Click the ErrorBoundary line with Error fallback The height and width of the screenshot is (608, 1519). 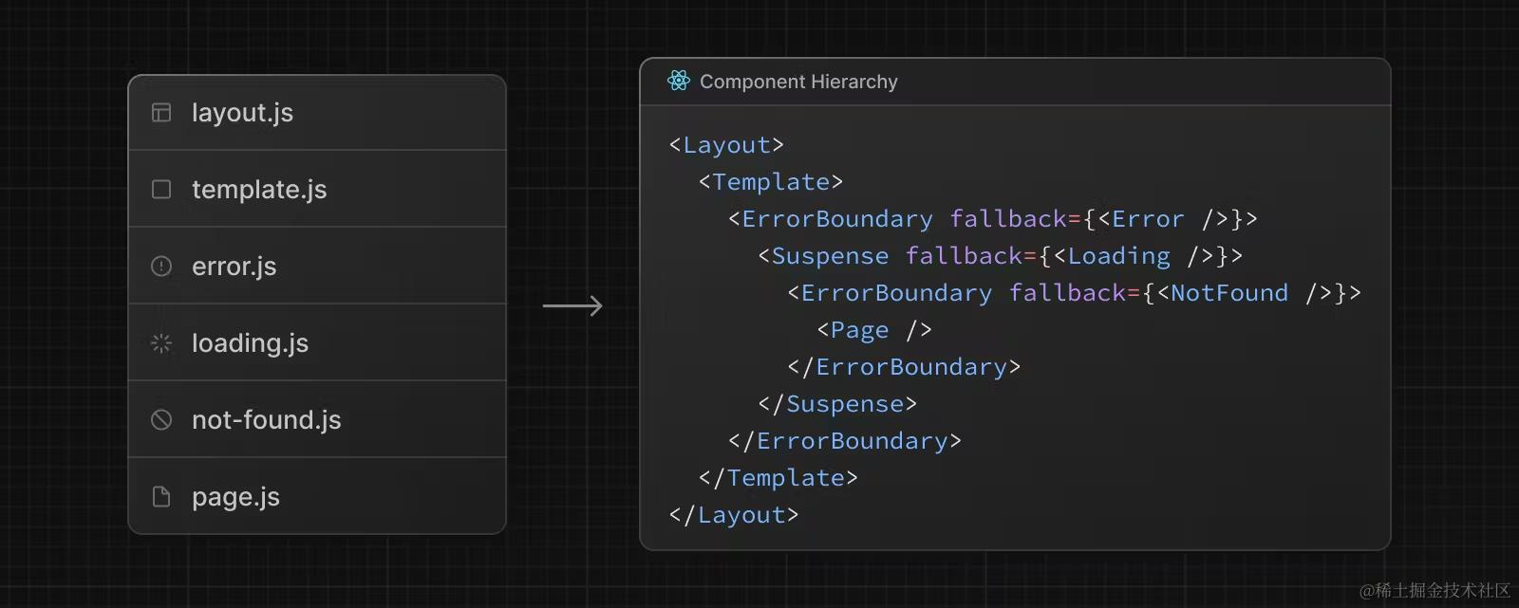tap(993, 219)
